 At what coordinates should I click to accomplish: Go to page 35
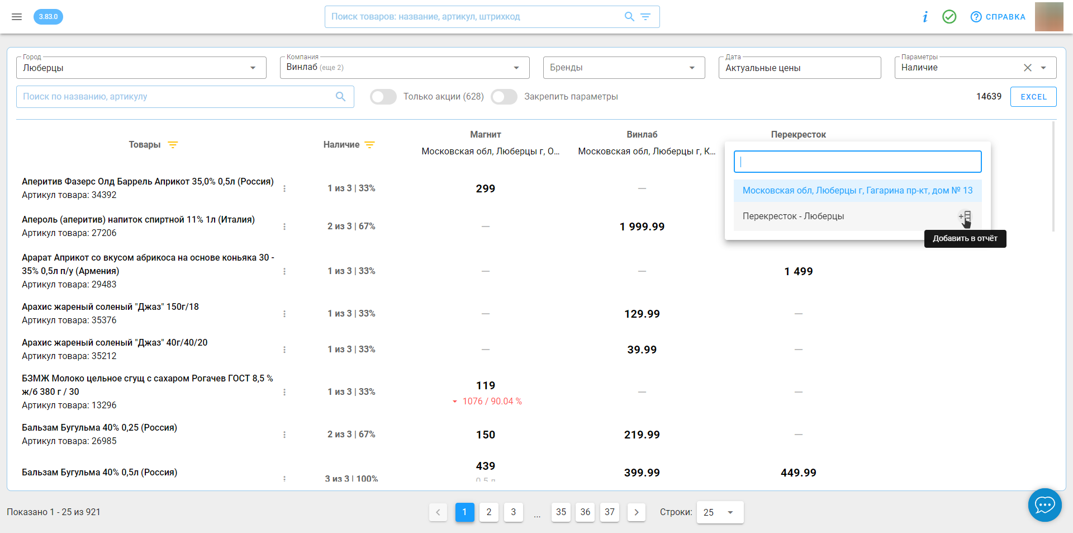[x=561, y=512]
